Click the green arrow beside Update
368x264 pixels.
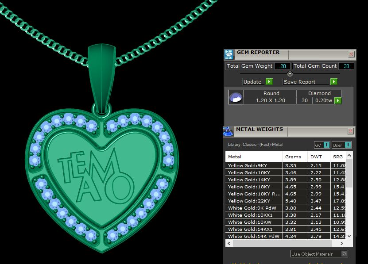(x=269, y=82)
